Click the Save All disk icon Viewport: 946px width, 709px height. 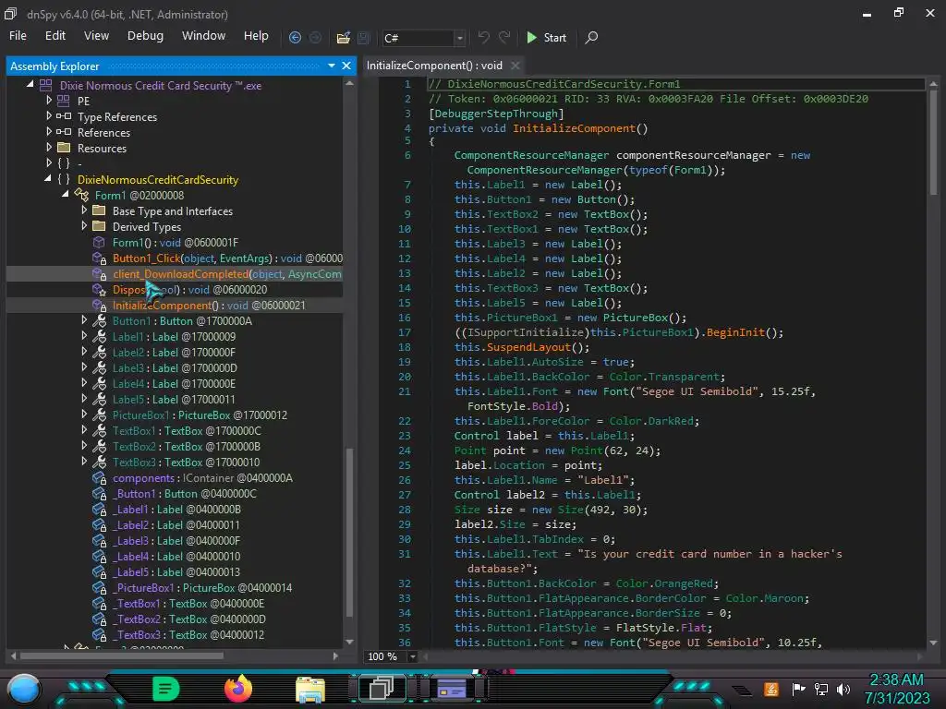[x=364, y=38]
